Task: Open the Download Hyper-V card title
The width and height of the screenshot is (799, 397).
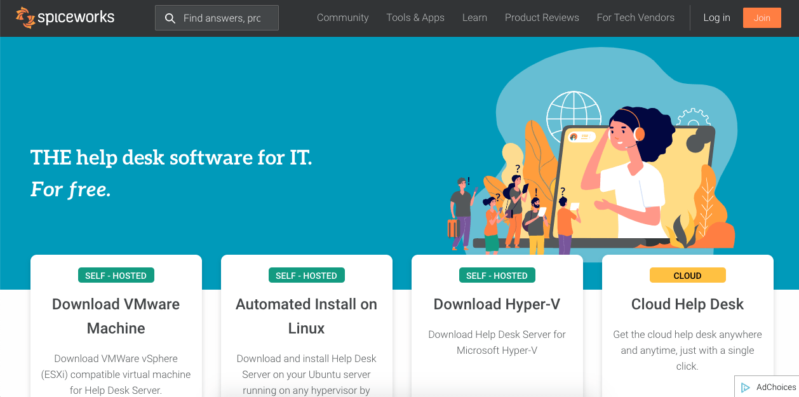Action: point(497,304)
